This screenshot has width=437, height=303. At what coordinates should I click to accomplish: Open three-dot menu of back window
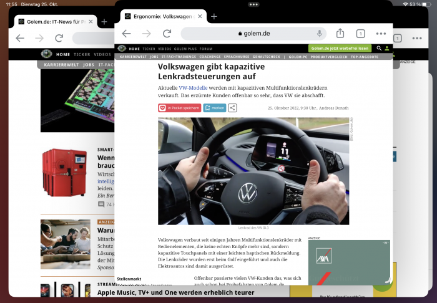pyautogui.click(x=417, y=38)
